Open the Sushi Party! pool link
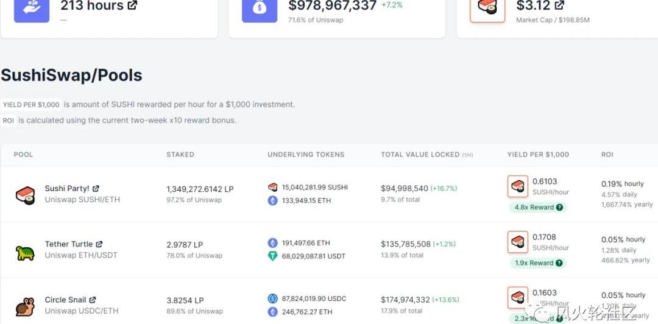Image resolution: width=658 pixels, height=324 pixels. pyautogui.click(x=67, y=189)
